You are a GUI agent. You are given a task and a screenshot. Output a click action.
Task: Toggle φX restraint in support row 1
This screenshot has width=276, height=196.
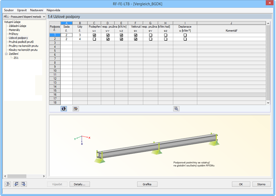135,35
